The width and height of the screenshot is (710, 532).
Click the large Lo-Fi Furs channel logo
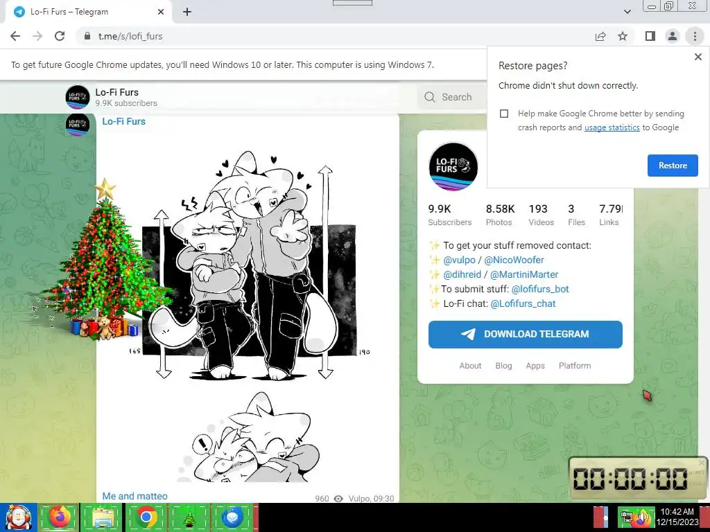tap(453, 166)
